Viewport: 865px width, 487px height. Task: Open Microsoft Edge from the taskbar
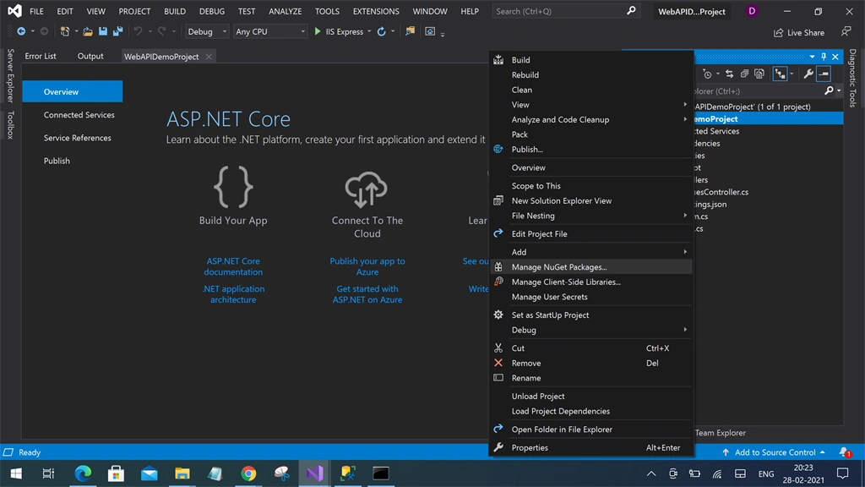click(83, 473)
